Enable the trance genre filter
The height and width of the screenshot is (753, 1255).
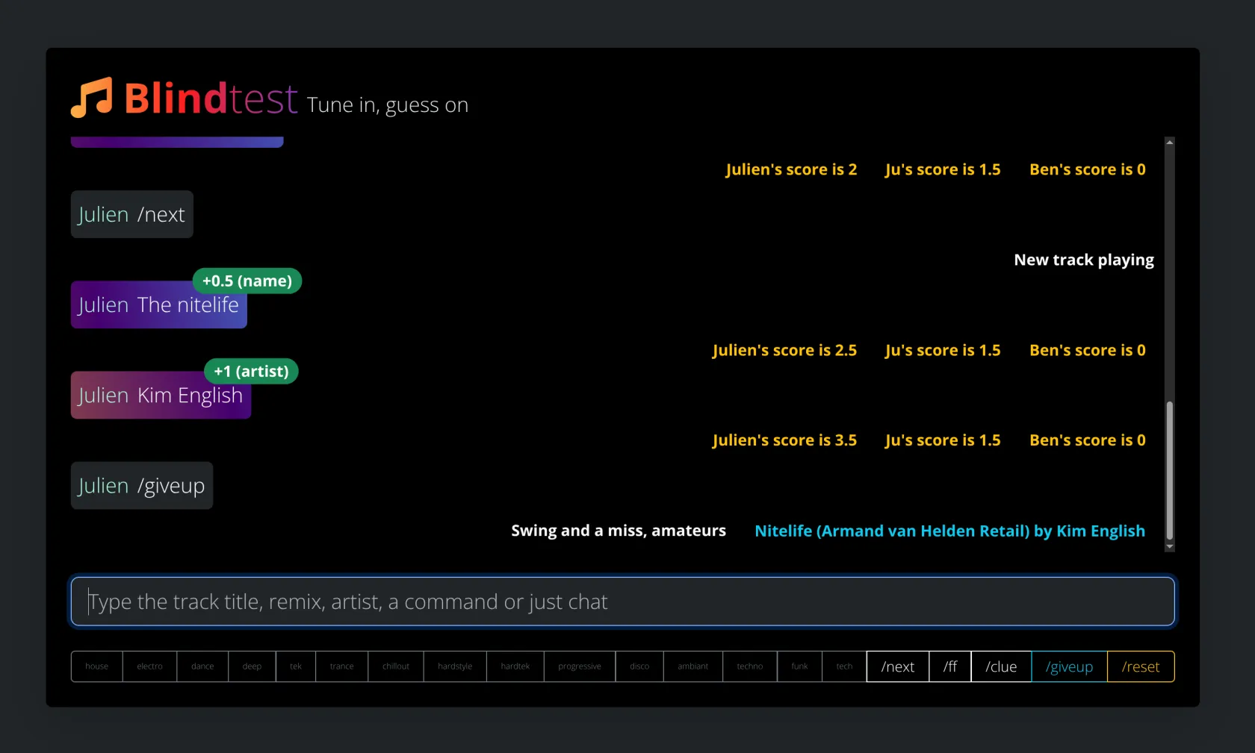click(341, 666)
